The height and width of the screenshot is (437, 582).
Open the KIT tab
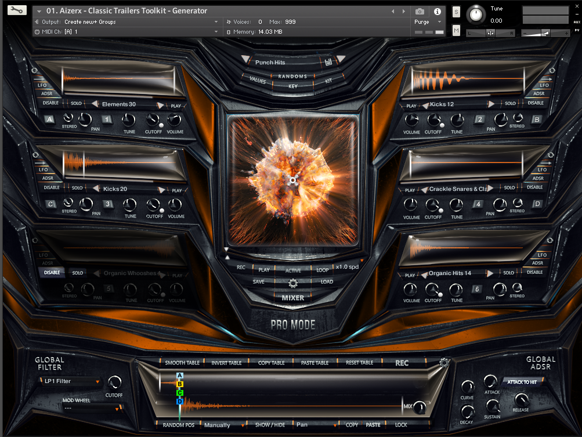point(328,81)
